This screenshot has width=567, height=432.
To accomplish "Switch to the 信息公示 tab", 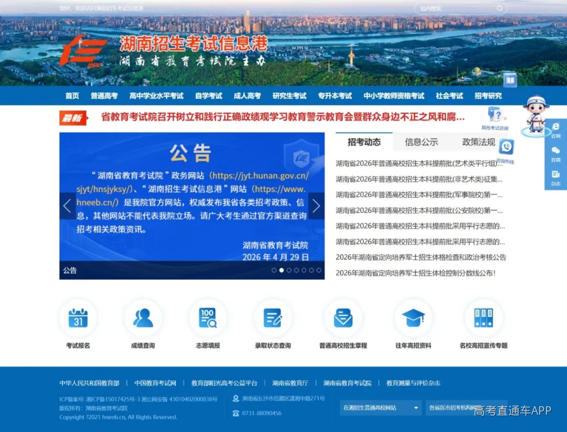I will [421, 142].
